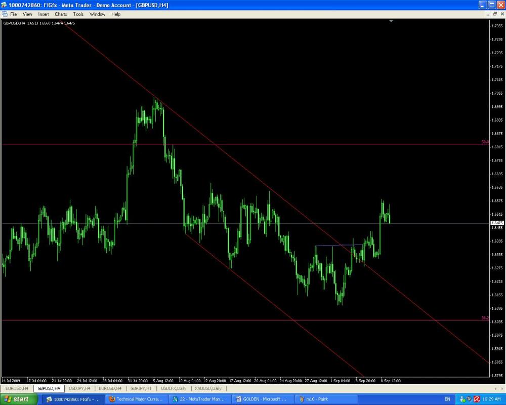Viewport: 506px width, 405px height.
Task: Switch to Technical Major Curre... taskbar button
Action: pos(136,399)
